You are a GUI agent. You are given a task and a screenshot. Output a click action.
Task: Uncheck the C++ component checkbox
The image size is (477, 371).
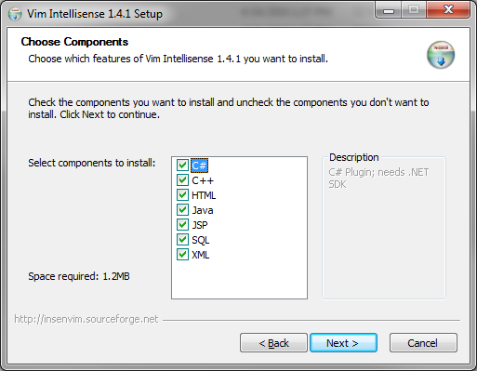coord(182,180)
